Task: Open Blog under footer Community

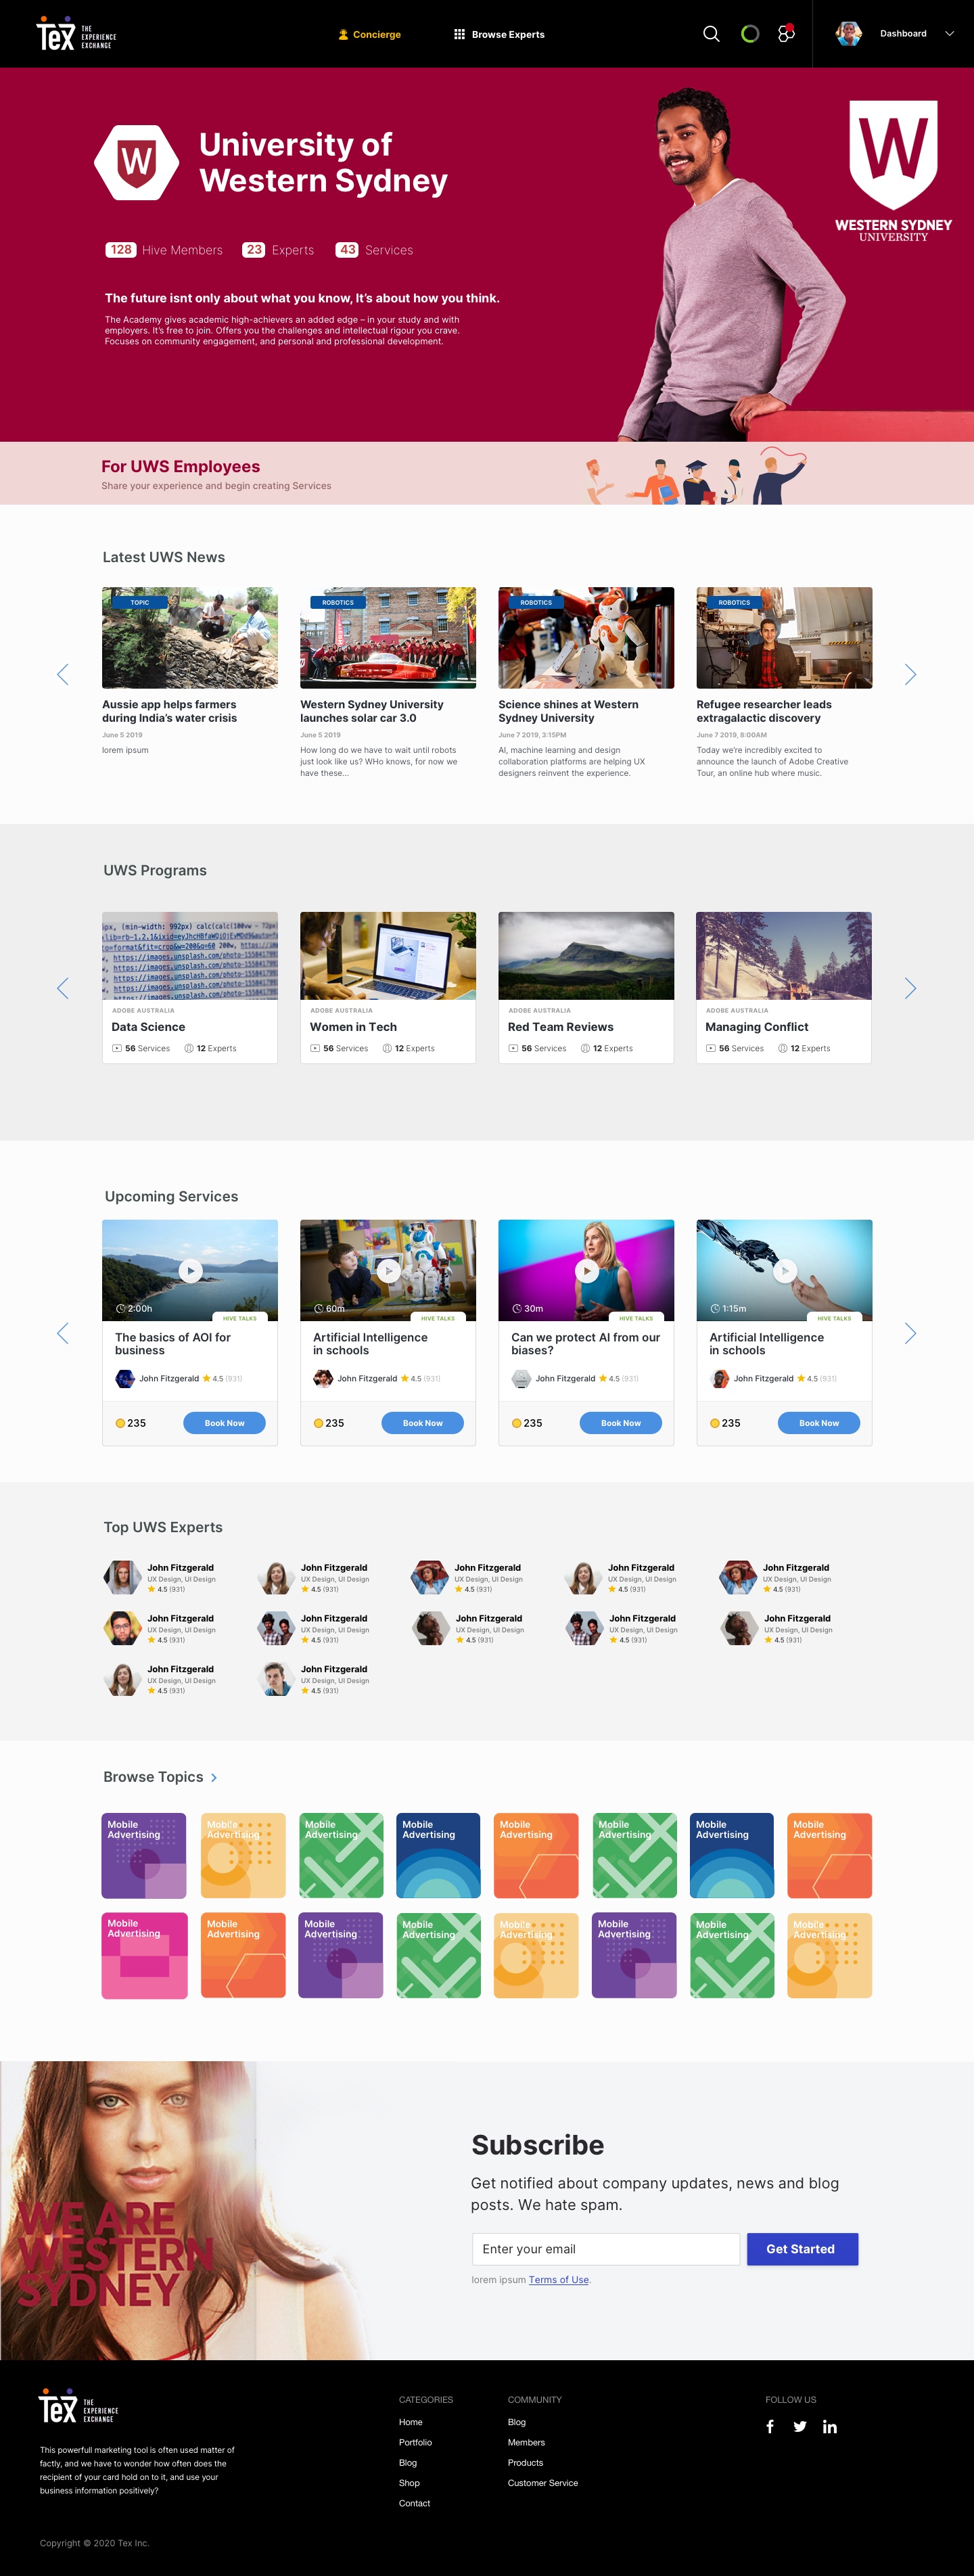Action: pos(517,2422)
